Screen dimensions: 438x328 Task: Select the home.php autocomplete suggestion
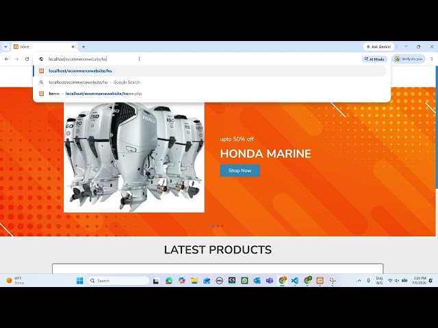coord(209,94)
